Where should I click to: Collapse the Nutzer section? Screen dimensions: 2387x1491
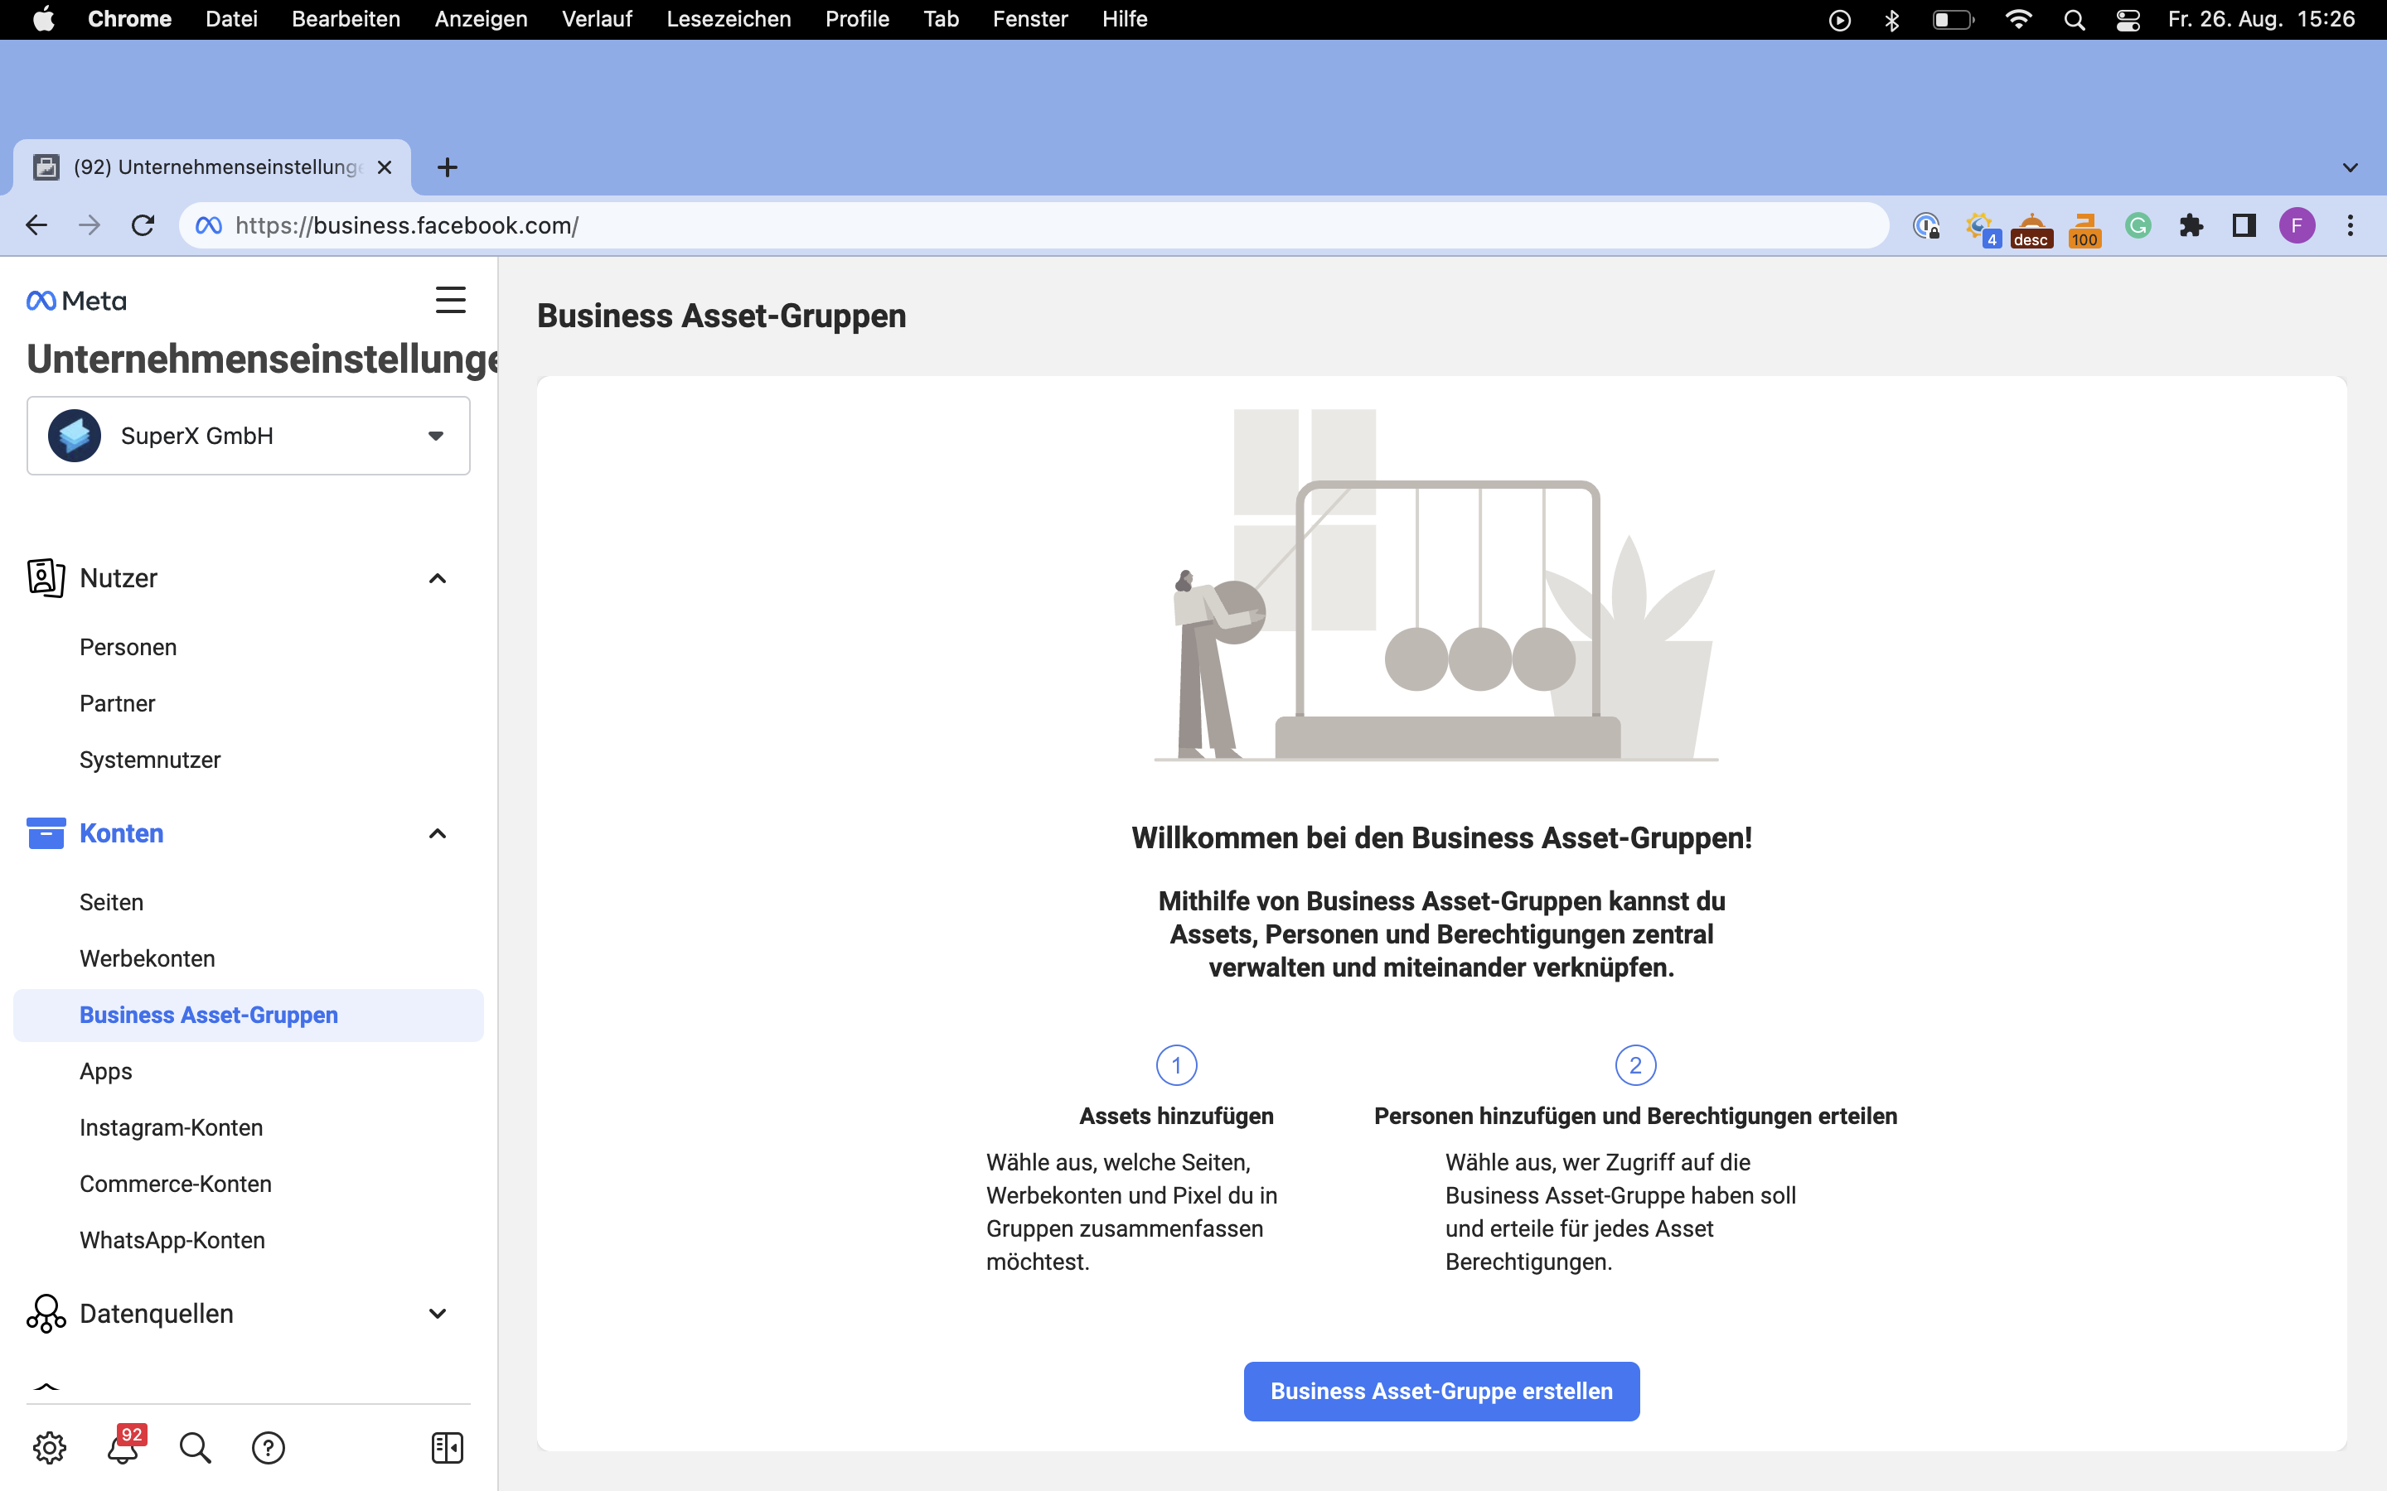(x=437, y=579)
